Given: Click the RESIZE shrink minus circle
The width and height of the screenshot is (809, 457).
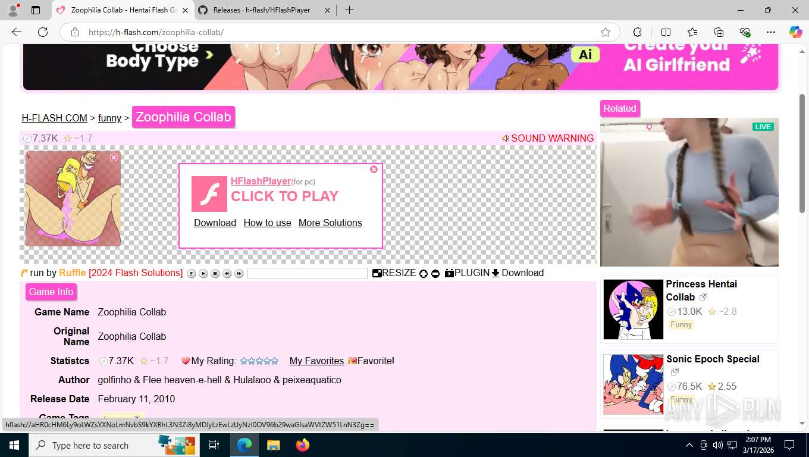Looking at the screenshot, I should point(435,274).
